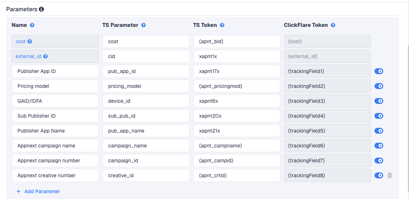Viewport: 409px width, 199px height.
Task: Delete the Appnext creative number parameter
Action: [390, 175]
